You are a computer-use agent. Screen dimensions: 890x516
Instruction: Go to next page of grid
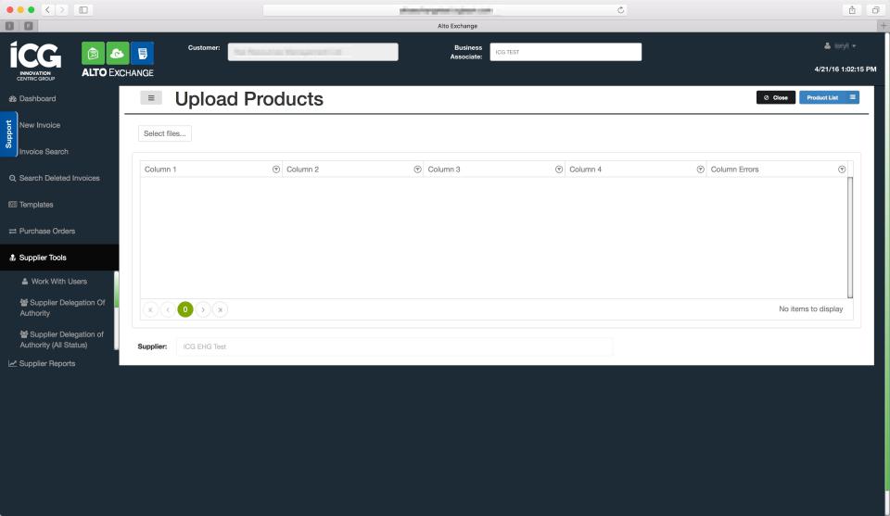tap(203, 309)
